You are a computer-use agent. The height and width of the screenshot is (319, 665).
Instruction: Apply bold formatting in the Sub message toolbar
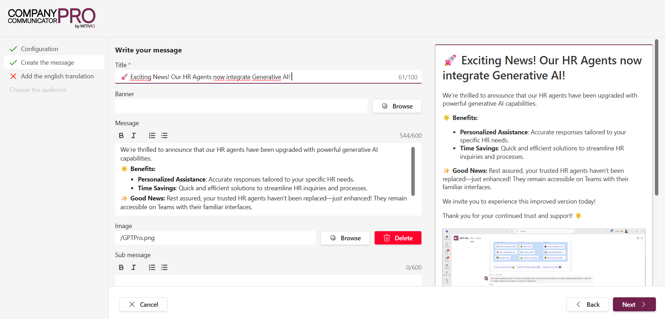point(121,267)
